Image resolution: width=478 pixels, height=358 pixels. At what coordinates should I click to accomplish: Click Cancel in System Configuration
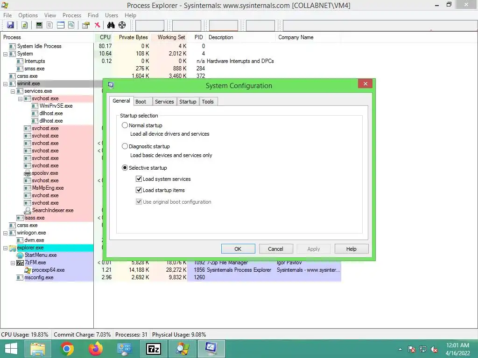pos(276,249)
